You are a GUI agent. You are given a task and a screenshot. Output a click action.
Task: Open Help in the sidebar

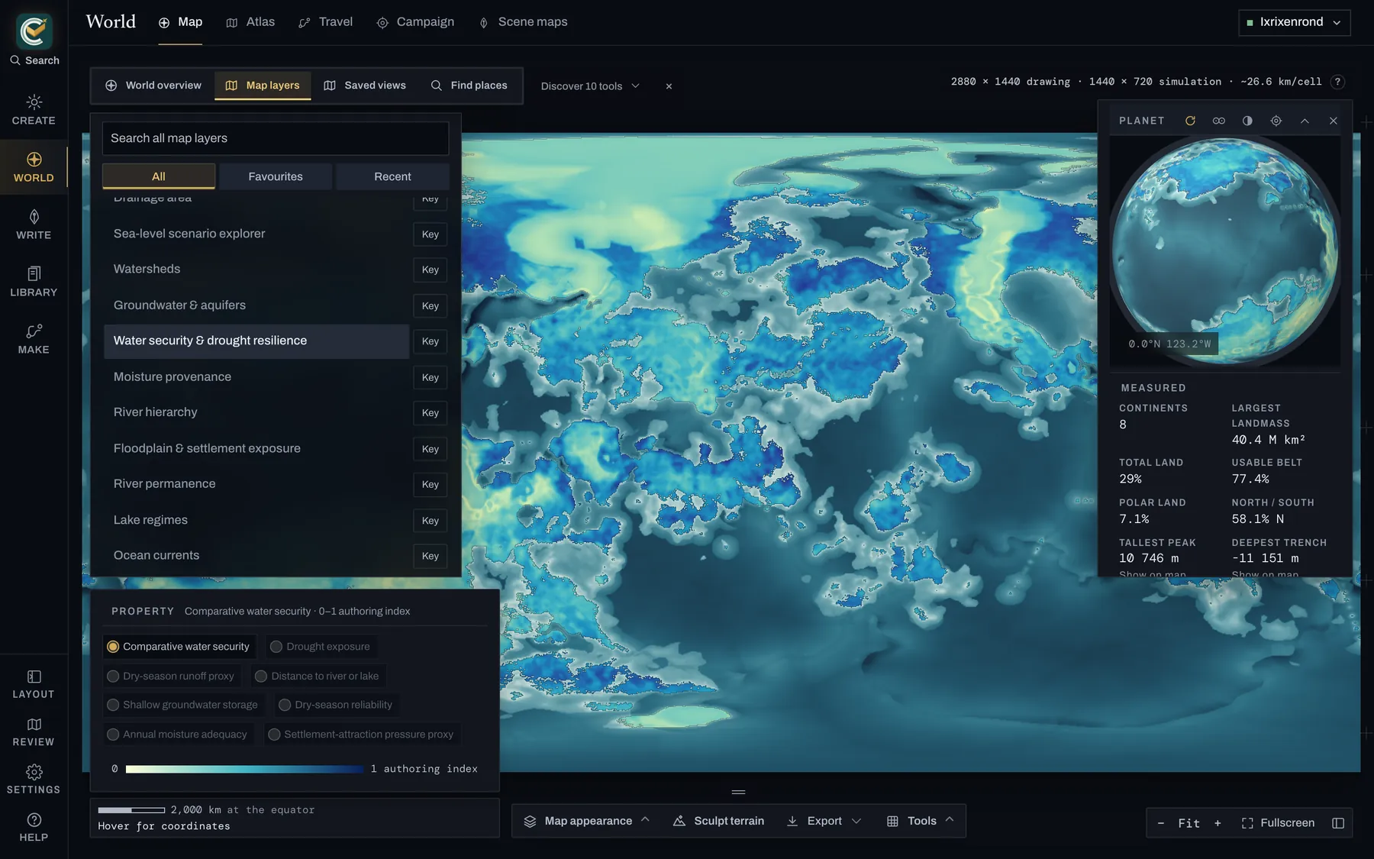pos(34,828)
